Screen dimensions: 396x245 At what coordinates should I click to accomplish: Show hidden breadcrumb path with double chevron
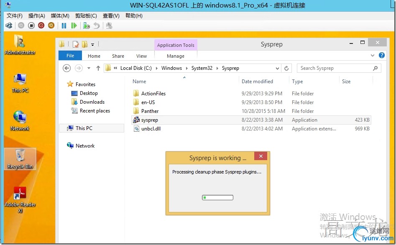(x=115, y=68)
